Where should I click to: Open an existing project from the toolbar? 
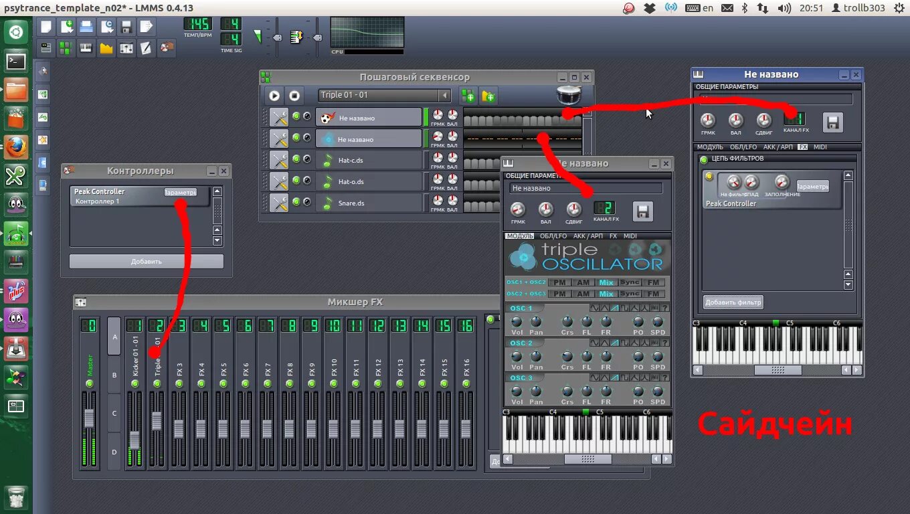86,27
